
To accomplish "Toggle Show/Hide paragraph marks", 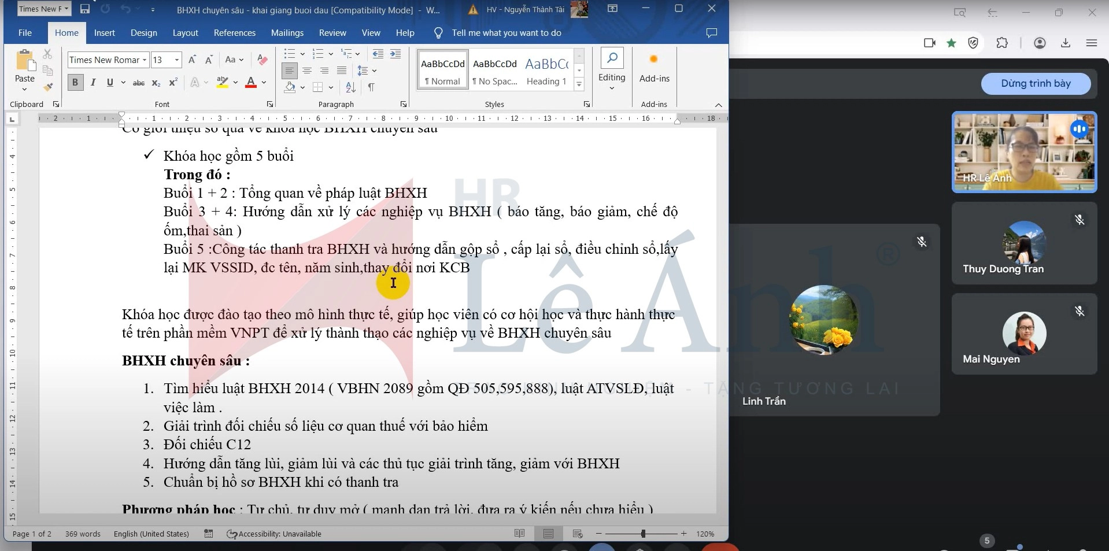I will (371, 86).
